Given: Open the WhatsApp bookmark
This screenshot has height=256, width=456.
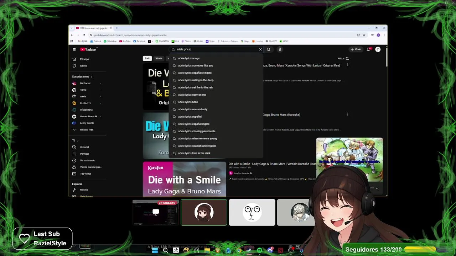Looking at the screenshot, I should pos(110,41).
